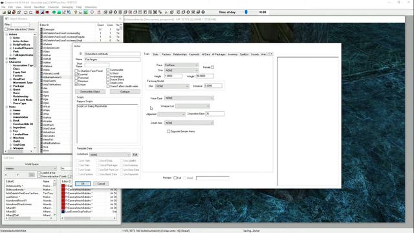
Task: Open the World menu
Action: pos(27,7)
